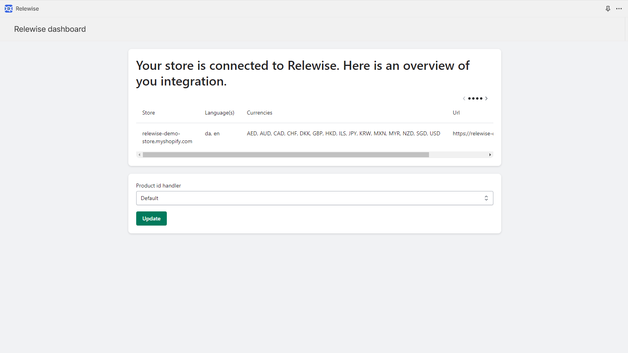628x353 pixels.
Task: Open the ellipsis overflow menu
Action: point(619,9)
